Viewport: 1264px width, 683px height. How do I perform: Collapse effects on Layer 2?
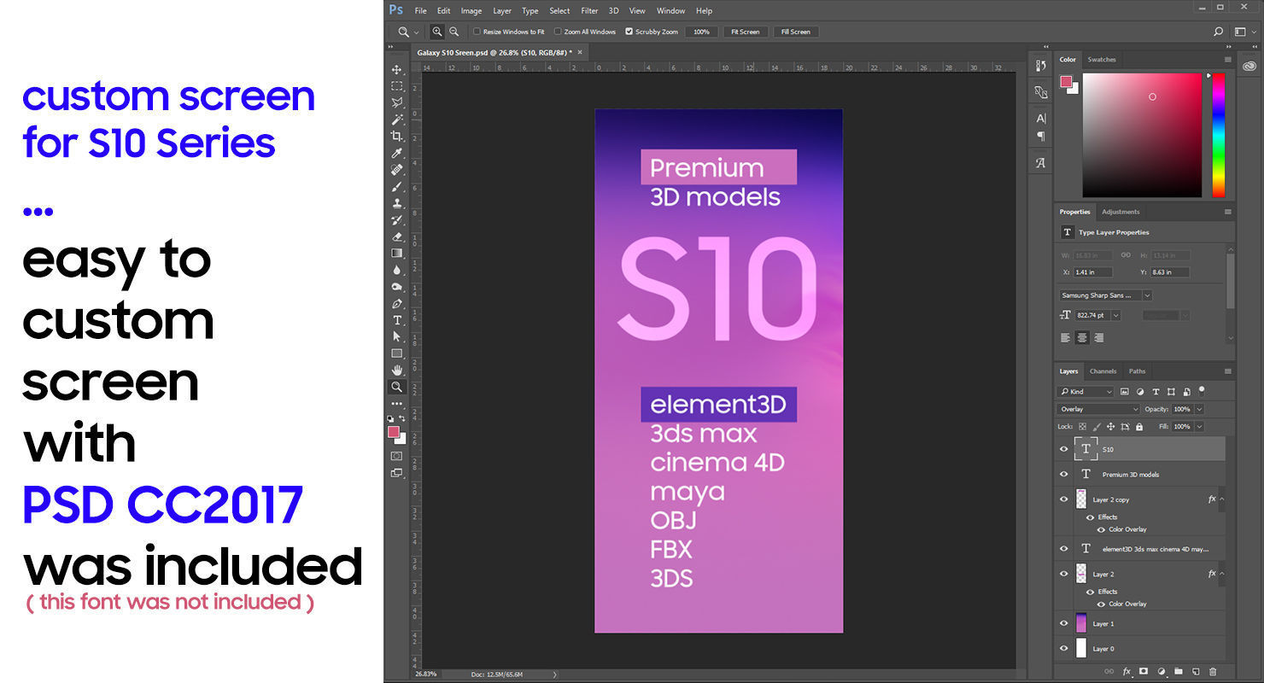click(x=1221, y=574)
